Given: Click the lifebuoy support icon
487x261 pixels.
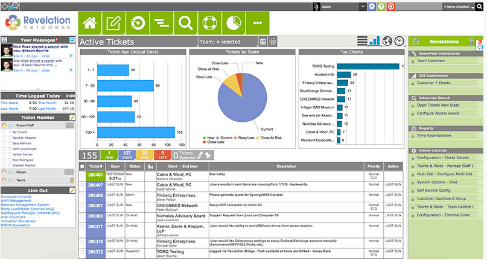Looking at the screenshot, I should coord(209,23).
